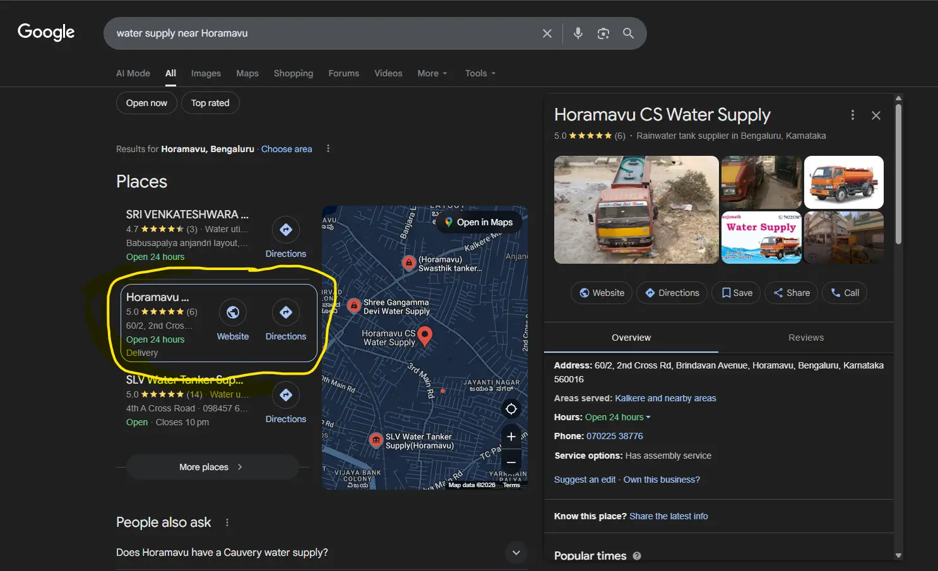The height and width of the screenshot is (571, 938).
Task: Click Own this business link
Action: (x=662, y=480)
